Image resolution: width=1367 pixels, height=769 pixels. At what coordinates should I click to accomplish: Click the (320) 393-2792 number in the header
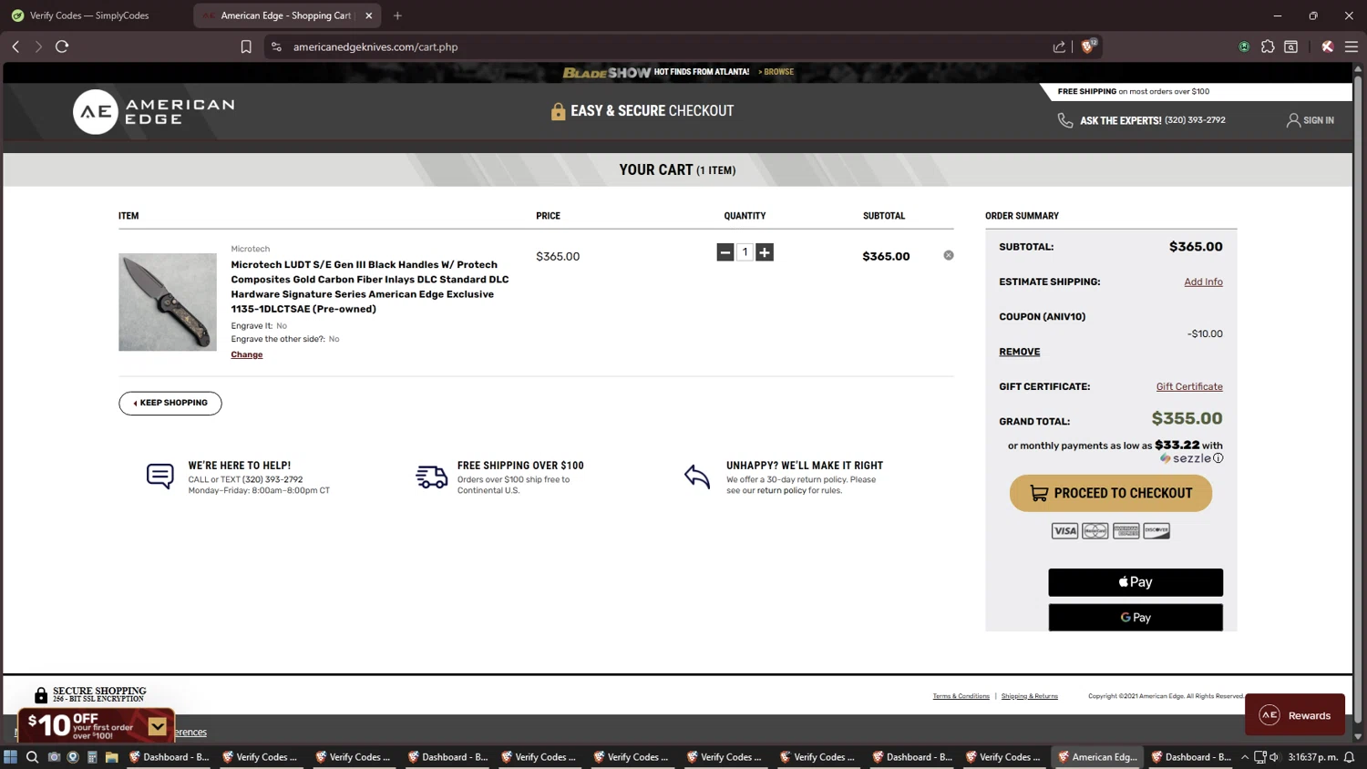click(1195, 120)
